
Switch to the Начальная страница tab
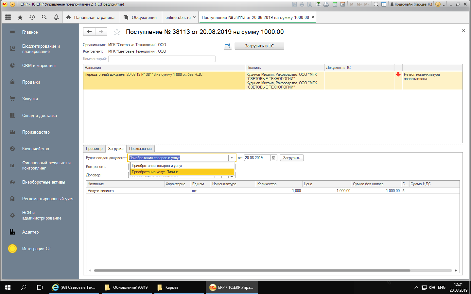click(x=90, y=17)
